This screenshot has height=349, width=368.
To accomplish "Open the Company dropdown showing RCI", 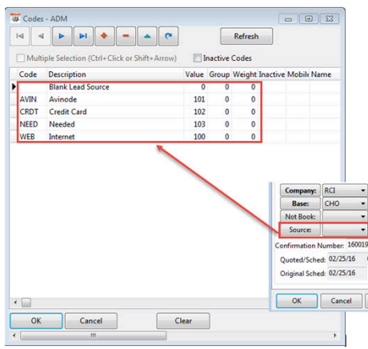I will click(x=345, y=191).
